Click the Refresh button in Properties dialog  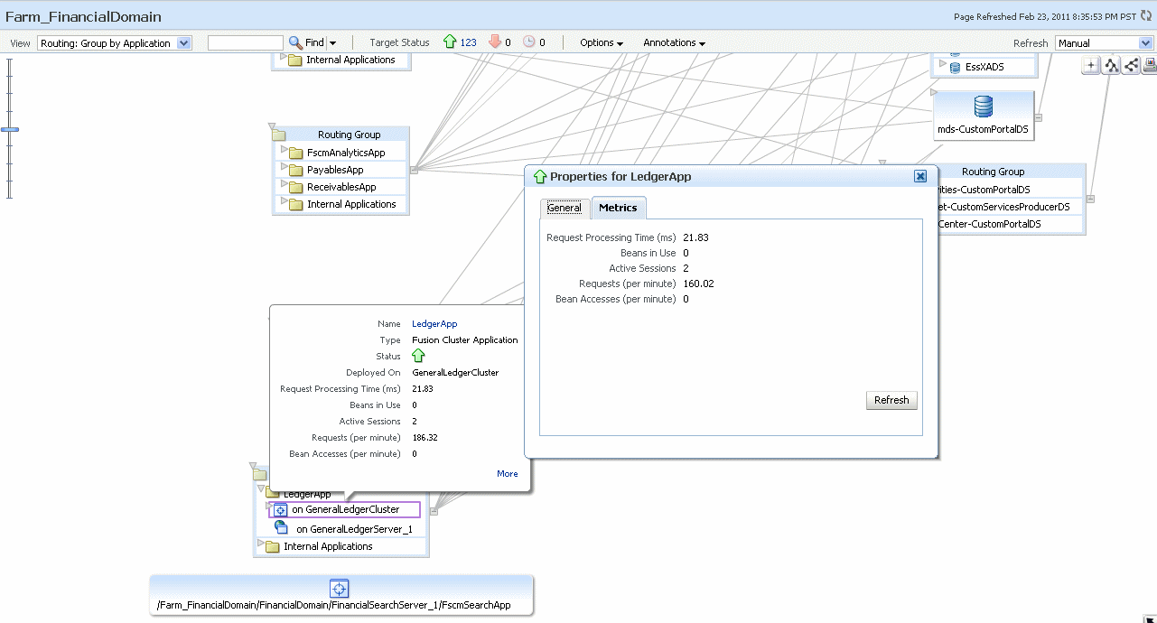[891, 400]
